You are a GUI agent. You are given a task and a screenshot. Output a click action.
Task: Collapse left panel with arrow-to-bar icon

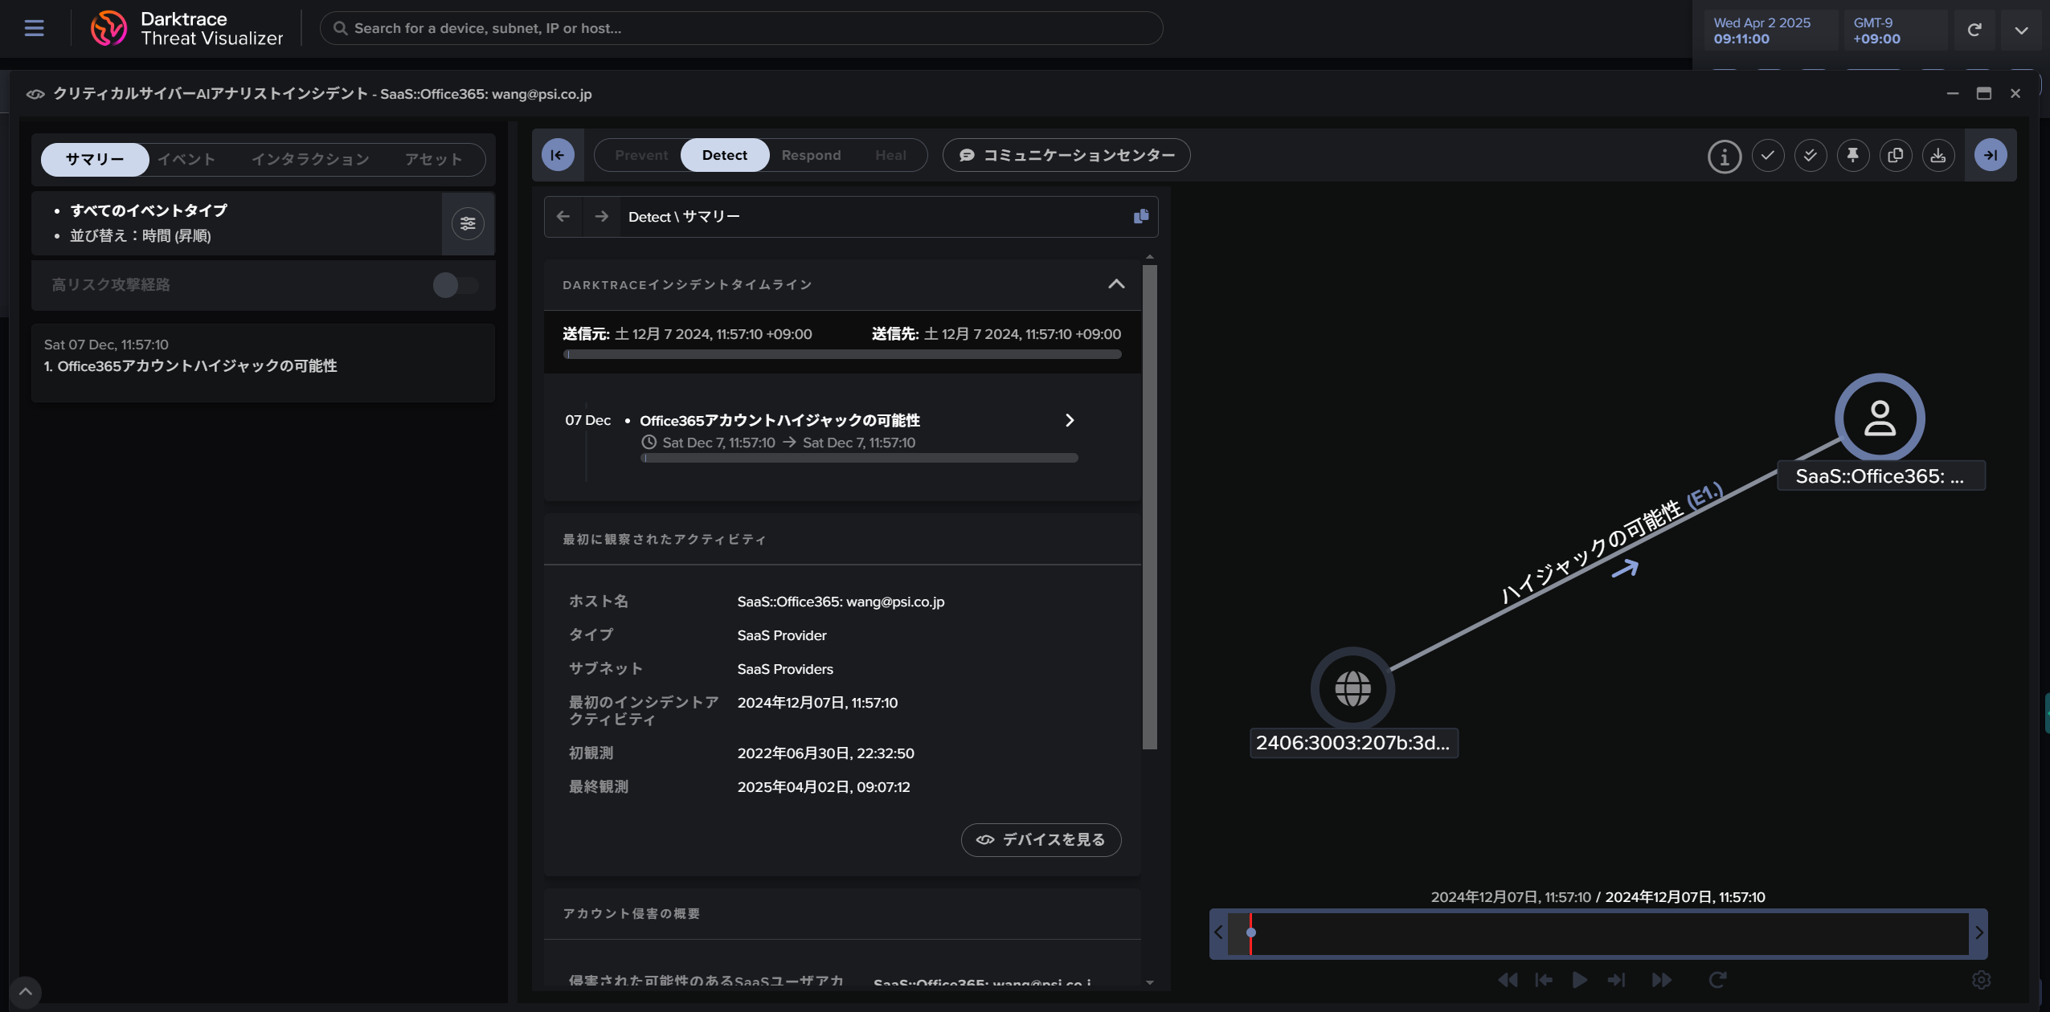point(558,155)
